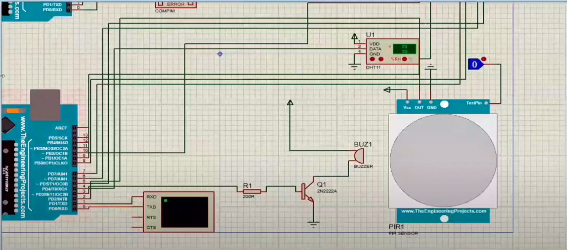Select the grey USB connector on the Arduino
The height and width of the screenshot is (250, 567).
click(x=45, y=105)
